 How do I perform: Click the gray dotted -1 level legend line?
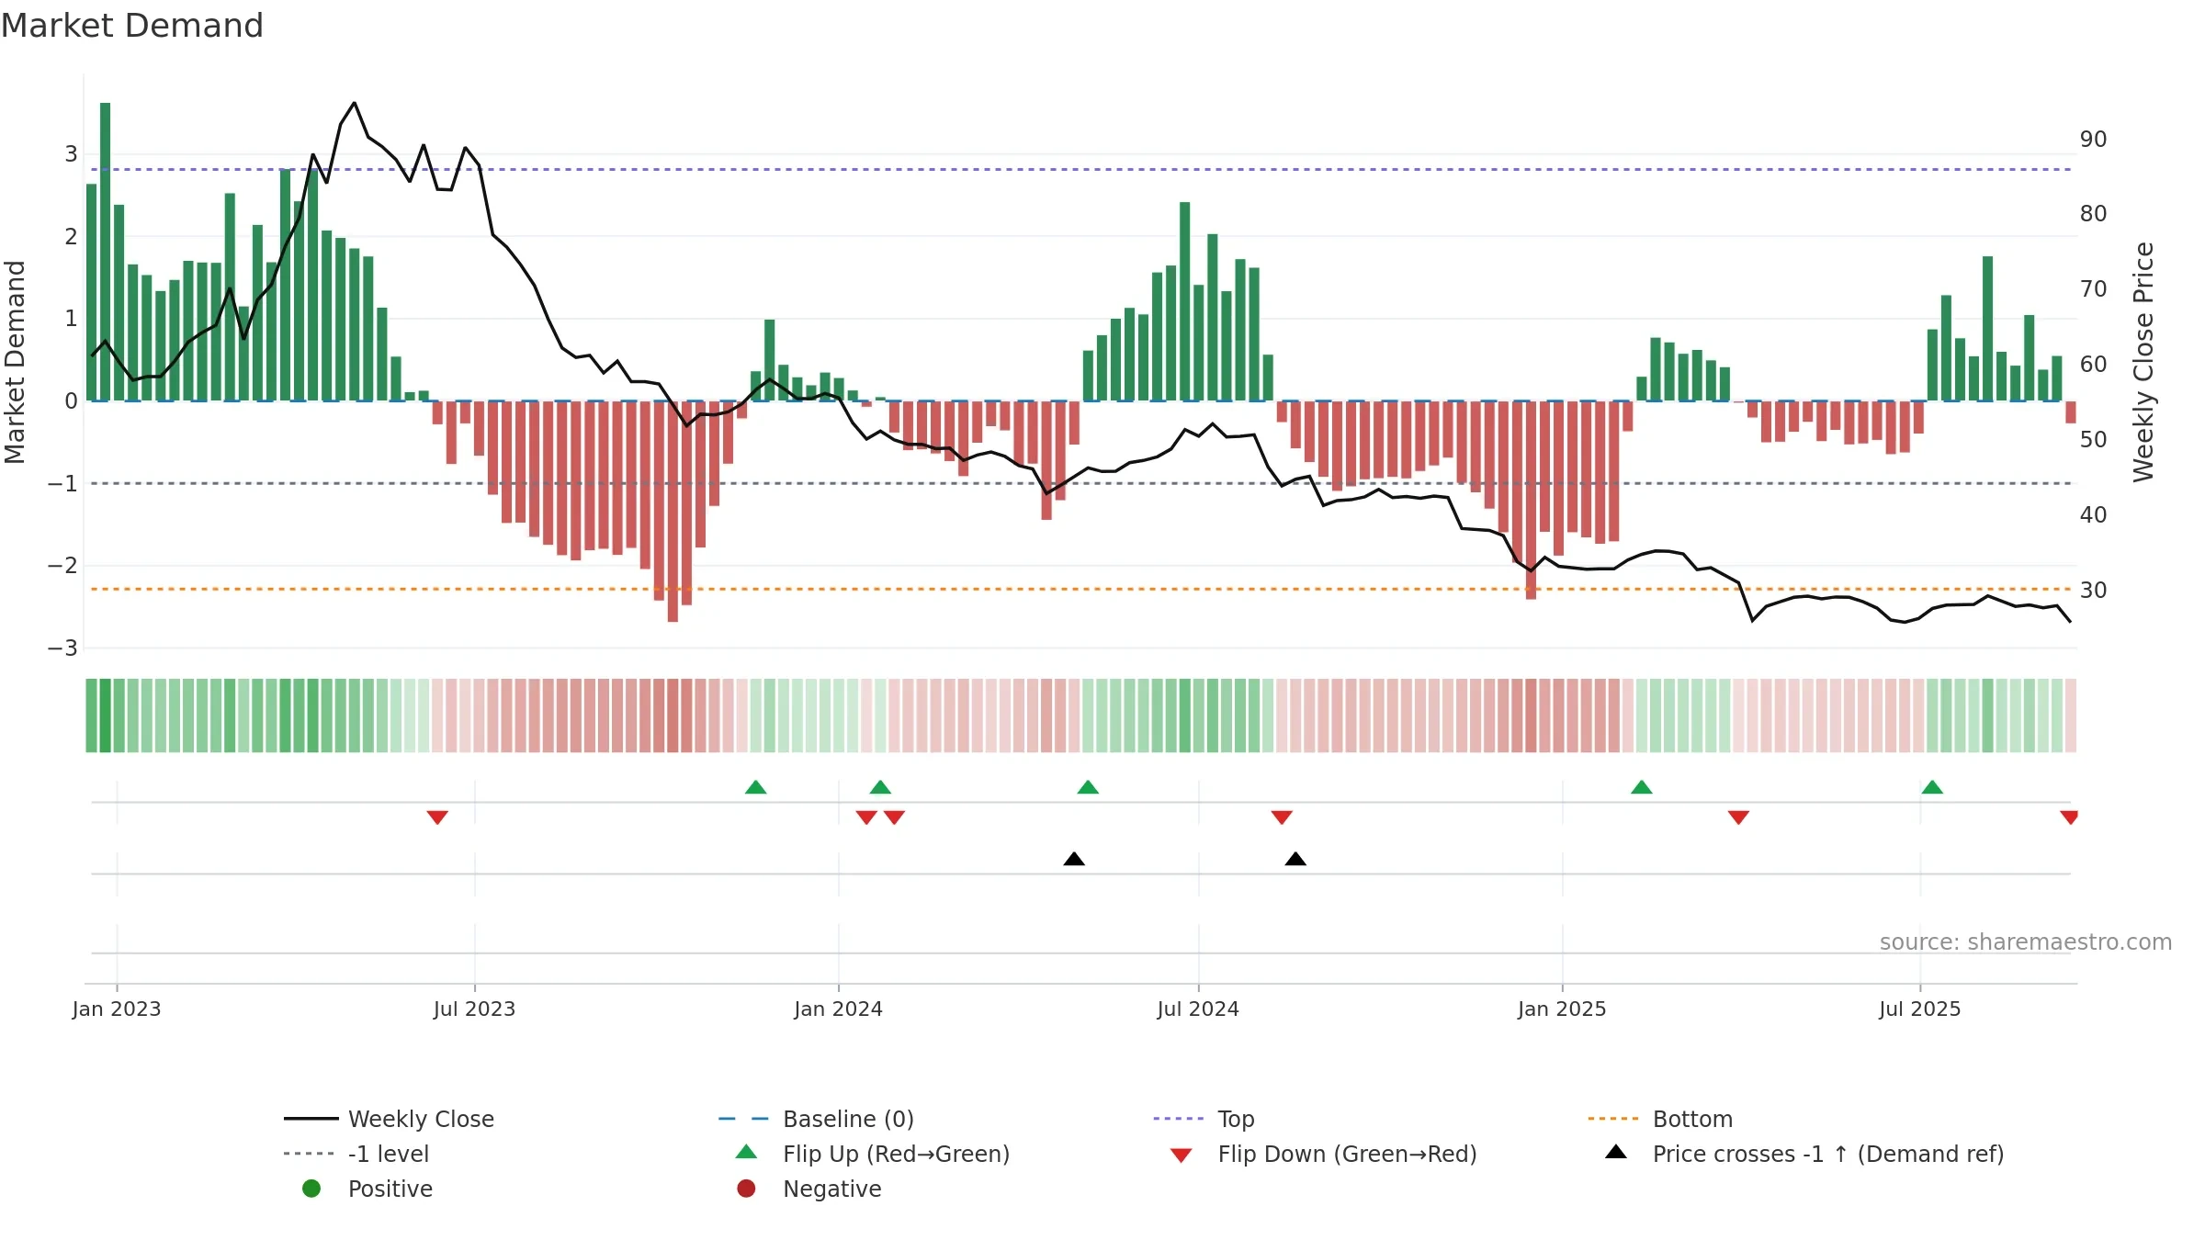(311, 1154)
